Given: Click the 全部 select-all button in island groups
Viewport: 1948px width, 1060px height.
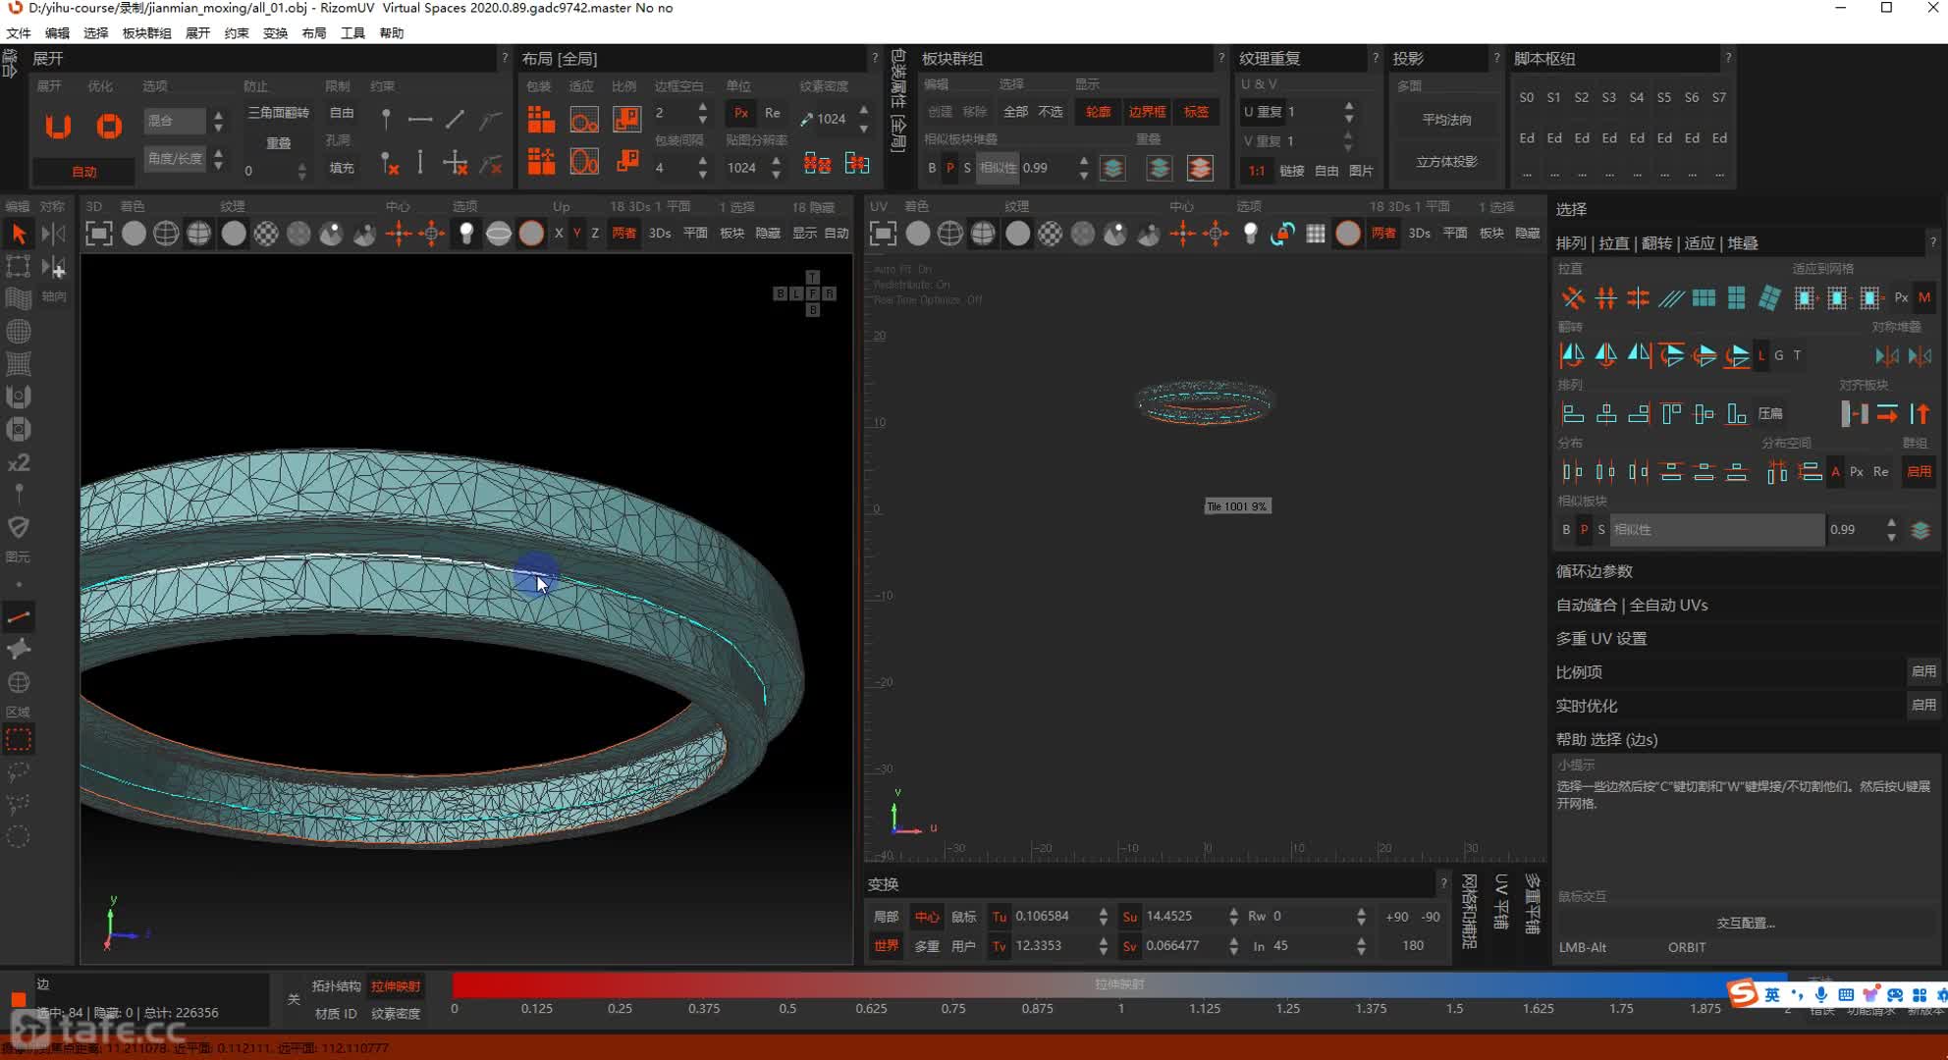Looking at the screenshot, I should (1015, 112).
